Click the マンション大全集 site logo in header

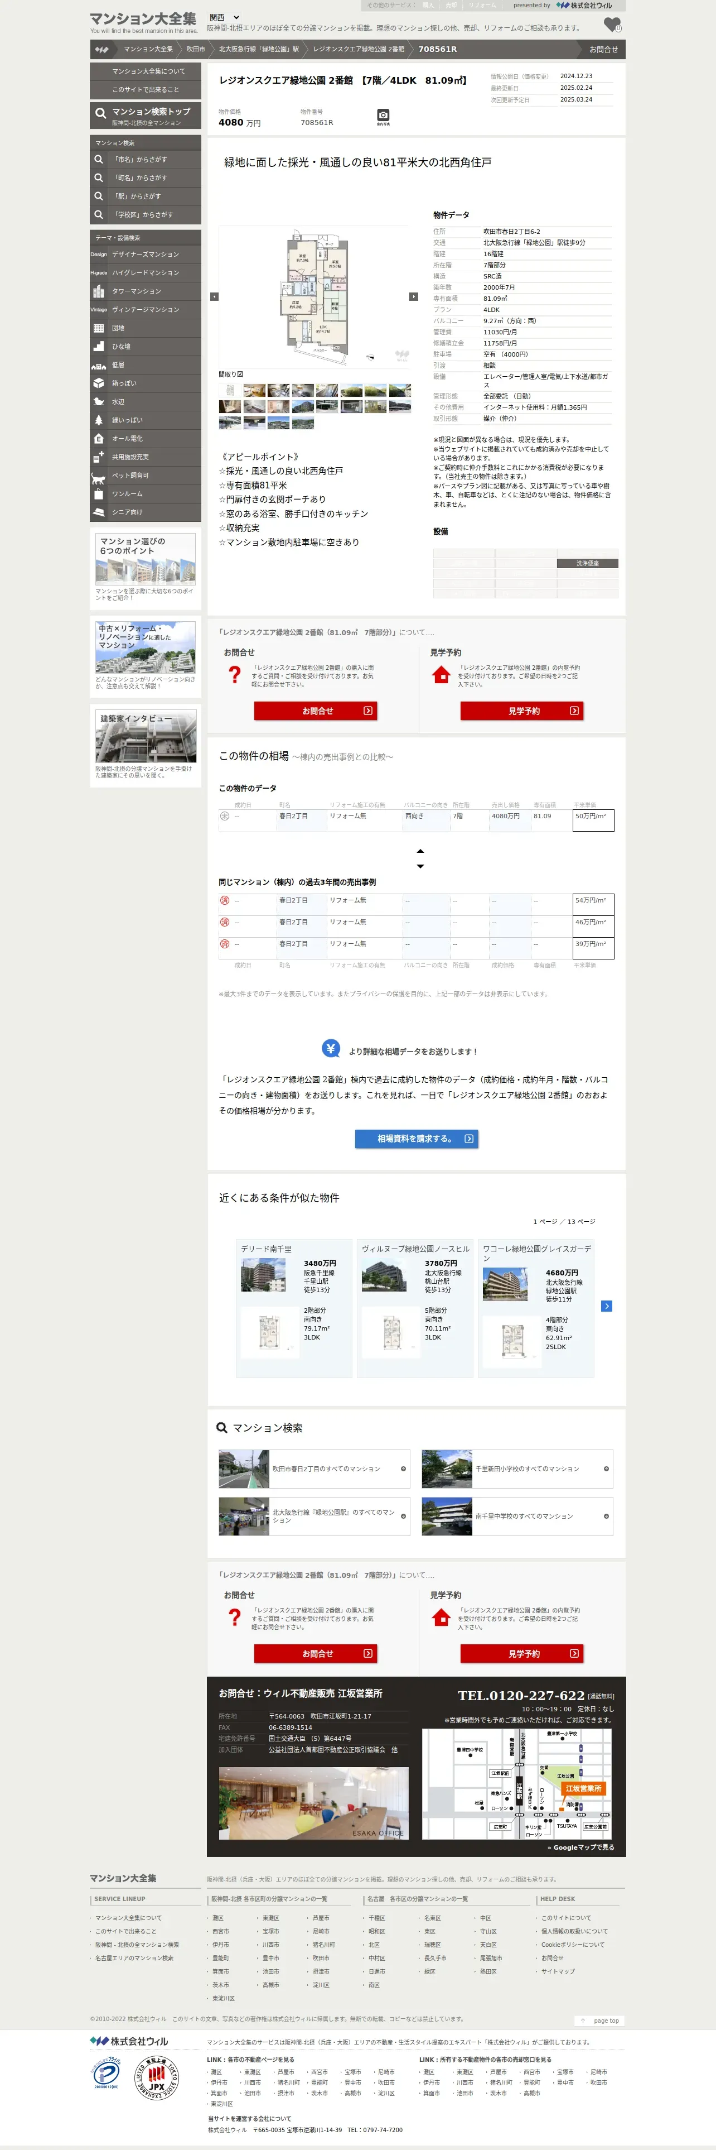(x=143, y=22)
